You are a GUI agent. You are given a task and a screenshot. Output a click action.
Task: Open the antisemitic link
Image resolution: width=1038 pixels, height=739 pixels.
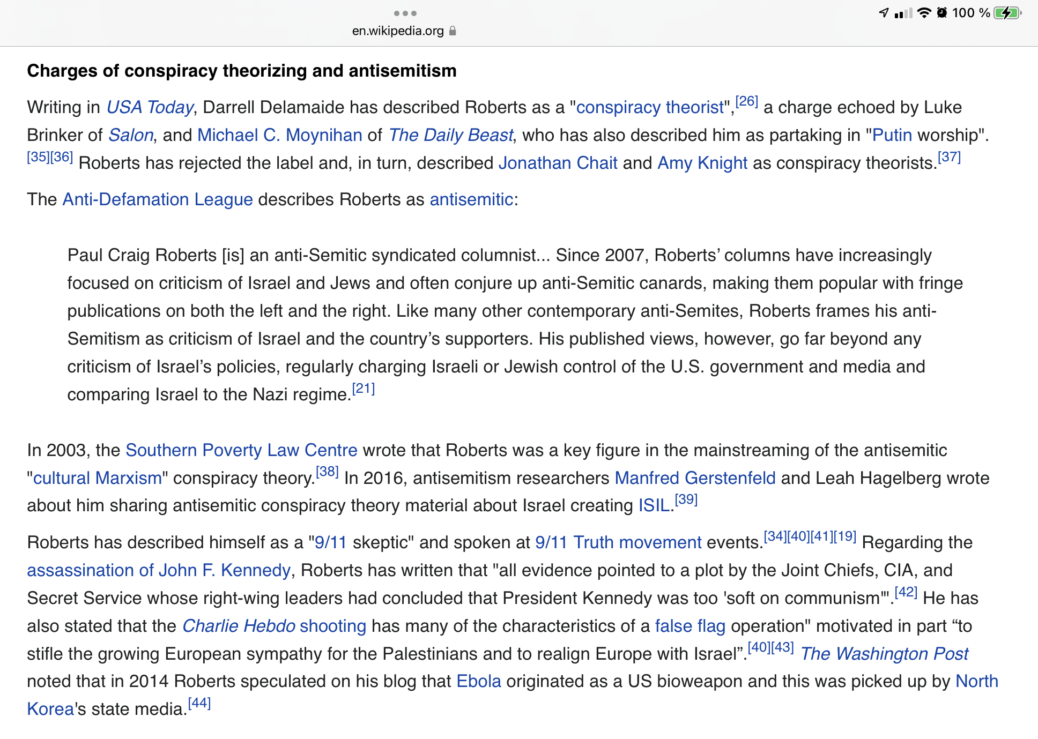(471, 199)
